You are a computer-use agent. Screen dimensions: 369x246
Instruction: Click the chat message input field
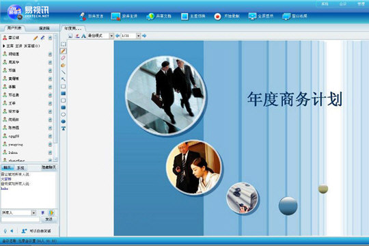click(x=20, y=219)
